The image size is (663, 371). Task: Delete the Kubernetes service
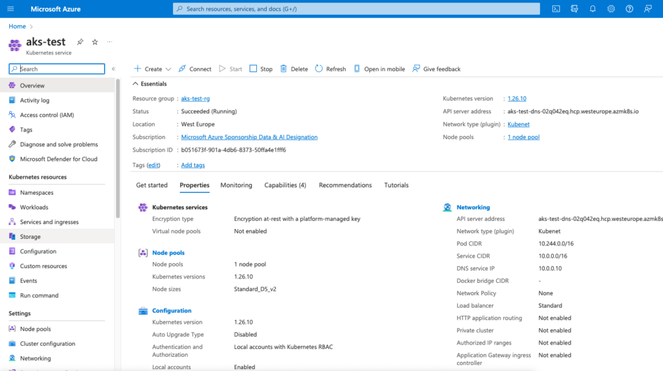pyautogui.click(x=295, y=69)
